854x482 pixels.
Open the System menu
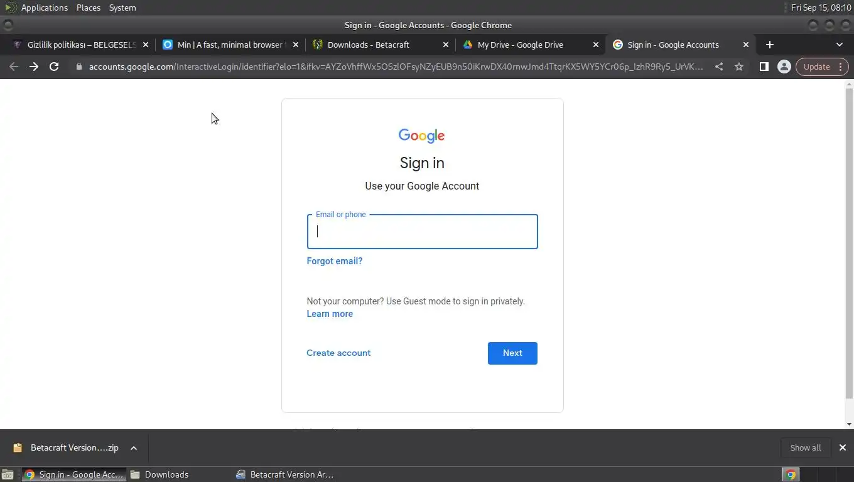click(122, 8)
